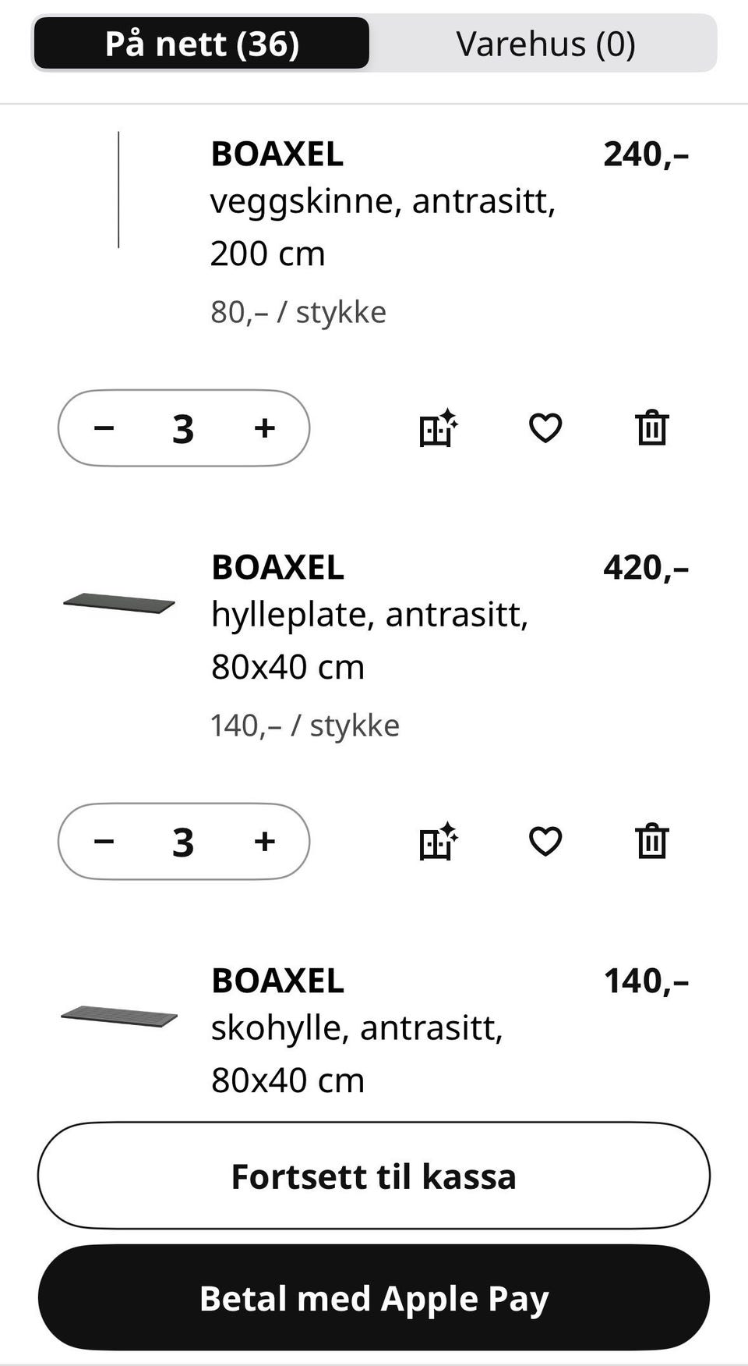Remove the BOAXEL hylleplate from cart
748x1366 pixels.
click(651, 841)
